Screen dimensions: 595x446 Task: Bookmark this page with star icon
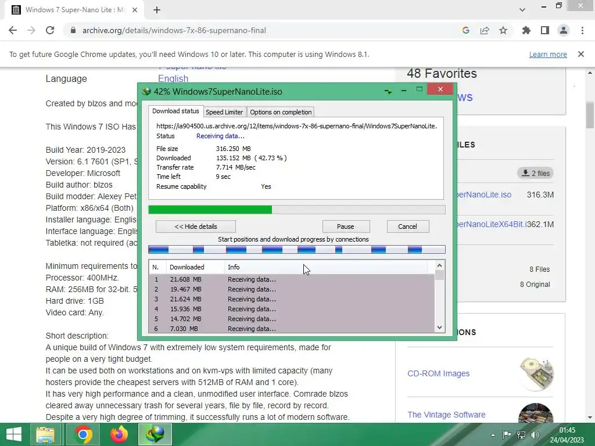(503, 30)
